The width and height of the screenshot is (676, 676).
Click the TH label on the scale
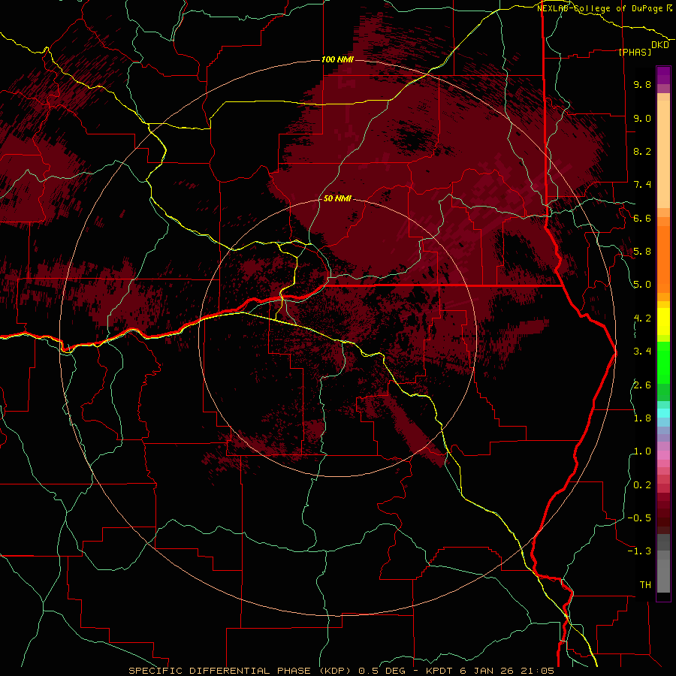[645, 585]
